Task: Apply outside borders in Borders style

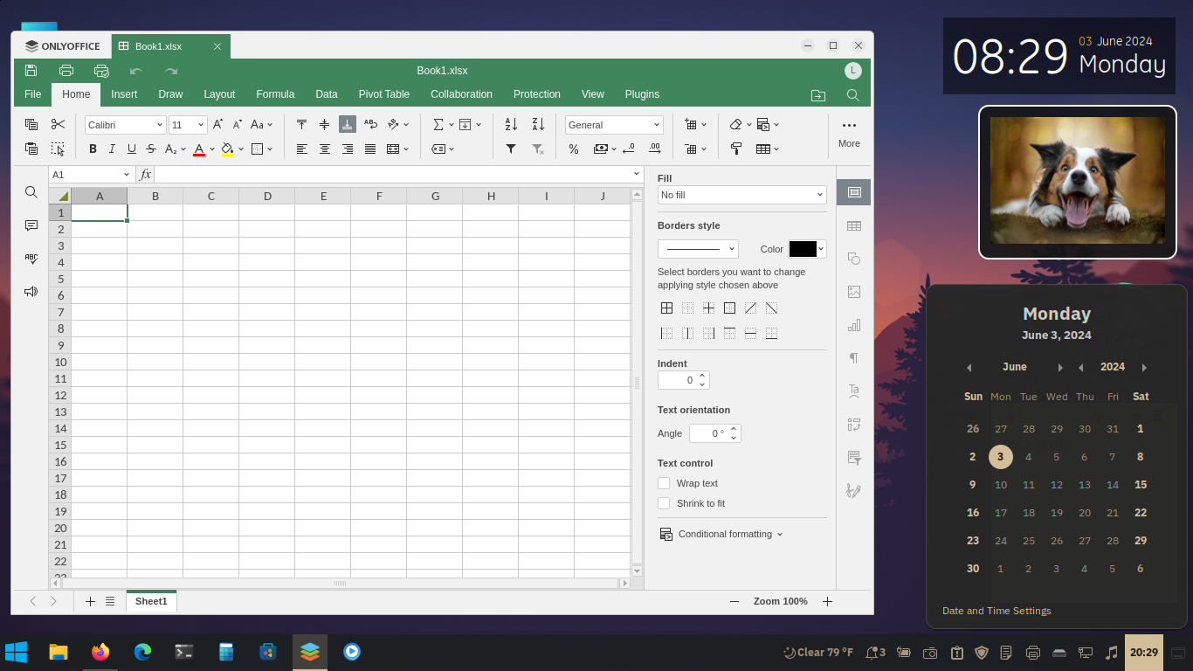Action: click(x=729, y=308)
